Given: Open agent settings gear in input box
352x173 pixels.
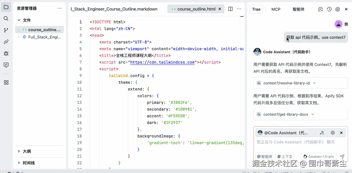Looking at the screenshot, I should pyautogui.click(x=333, y=133).
